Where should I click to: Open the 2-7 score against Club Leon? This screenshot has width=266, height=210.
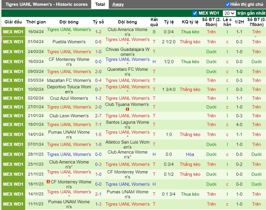point(98,116)
